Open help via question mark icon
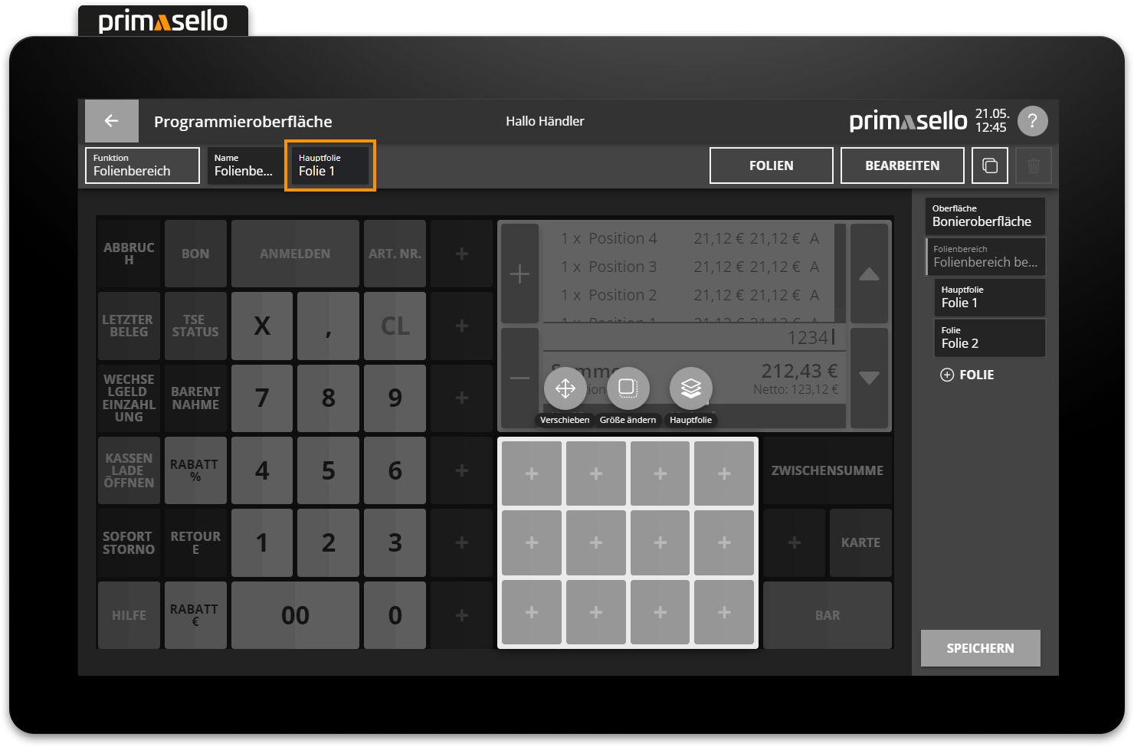Screen dimensions: 1134x747 tap(1032, 121)
